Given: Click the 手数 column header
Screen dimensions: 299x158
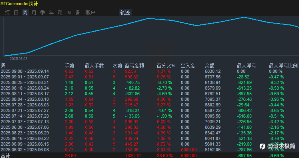Looking at the screenshot, I should coord(69,66).
